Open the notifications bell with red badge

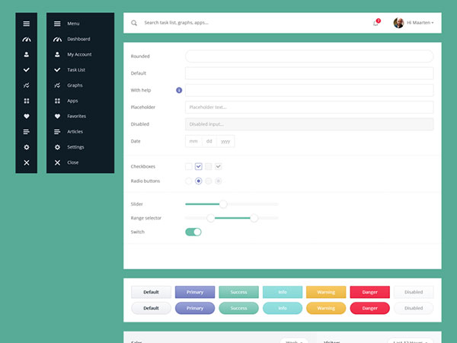376,22
